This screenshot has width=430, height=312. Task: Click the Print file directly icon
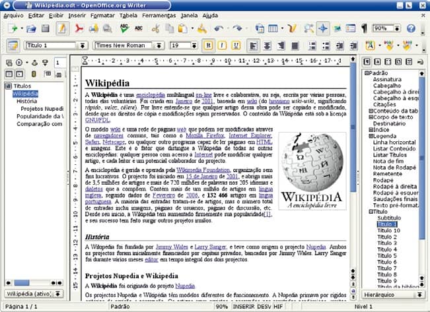[94, 28]
